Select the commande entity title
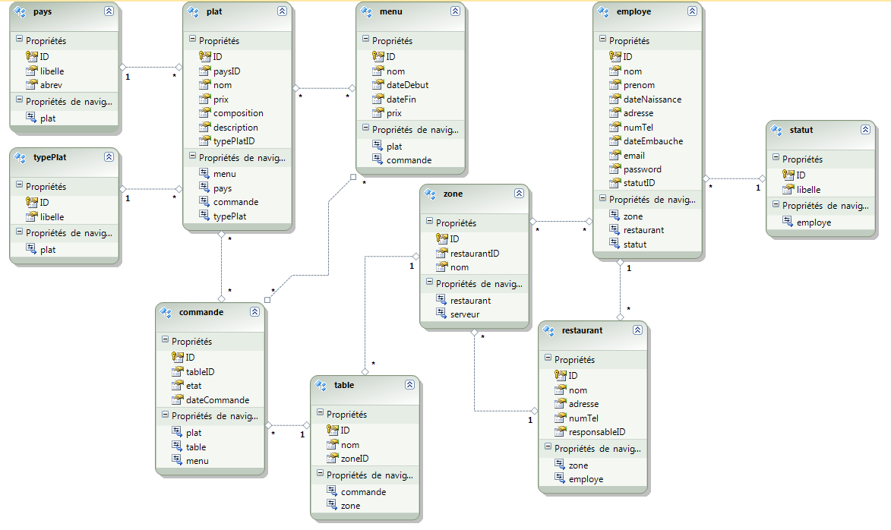Screen dimensions: 891x530 (201, 312)
